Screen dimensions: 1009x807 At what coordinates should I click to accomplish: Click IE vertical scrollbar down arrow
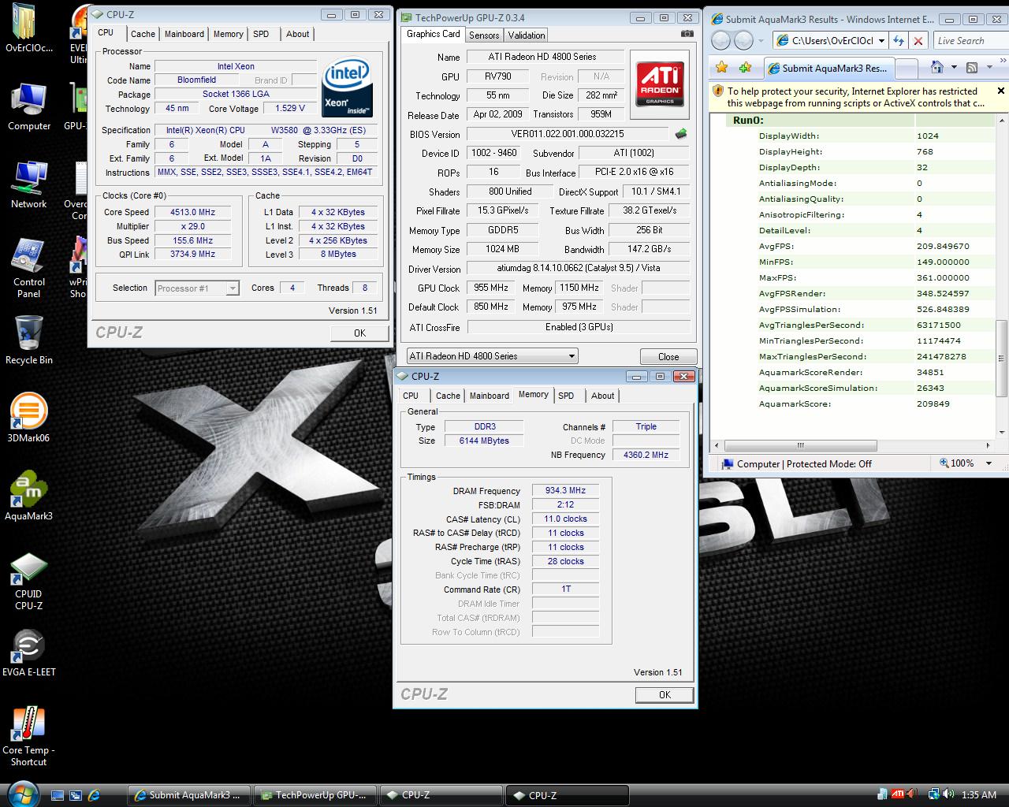(1002, 432)
